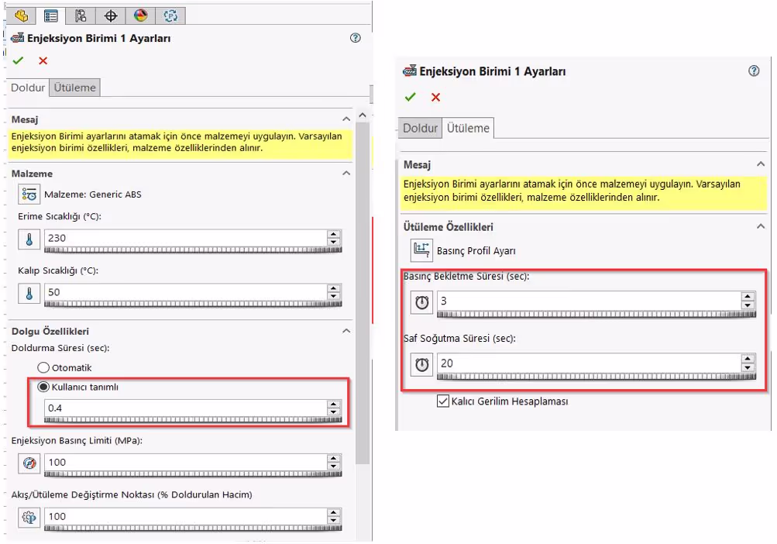Adjust the Basınç Bekletme Süresi slider bar
Screen dimensions: 777x544
point(597,315)
